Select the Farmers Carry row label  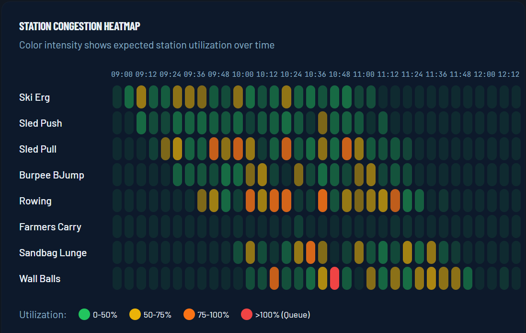50,227
